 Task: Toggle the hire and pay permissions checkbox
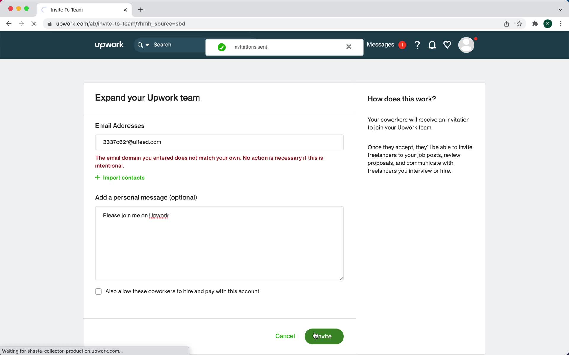coord(98,291)
